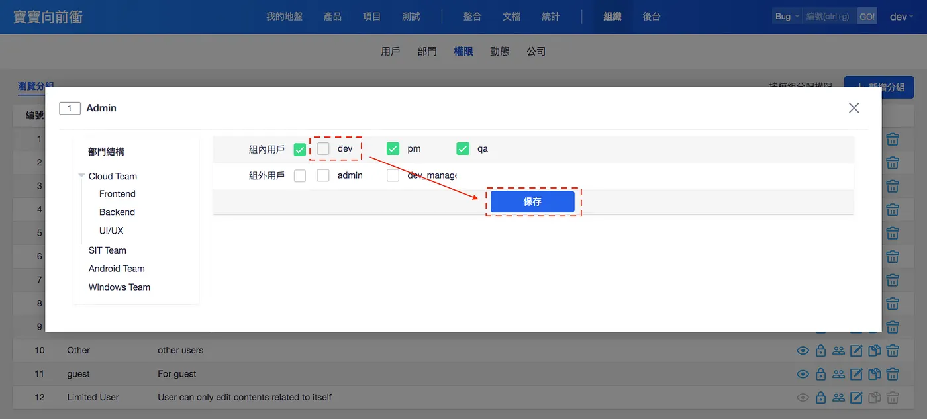The width and height of the screenshot is (927, 419).
Task: Edit the guest group via pencil icon
Action: (x=856, y=374)
